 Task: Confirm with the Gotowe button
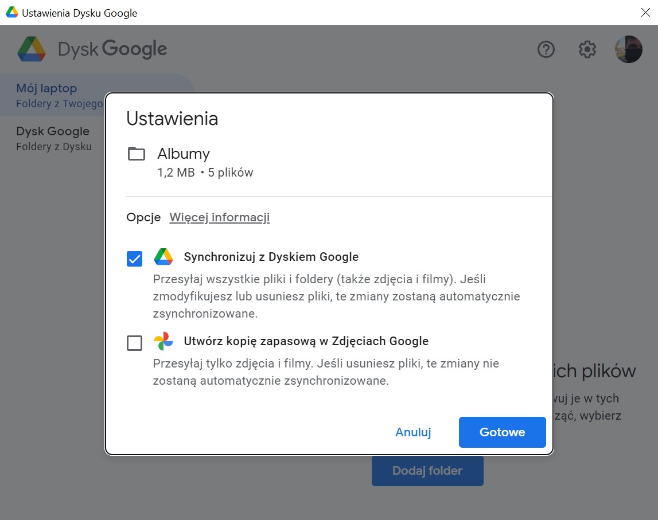coord(503,432)
